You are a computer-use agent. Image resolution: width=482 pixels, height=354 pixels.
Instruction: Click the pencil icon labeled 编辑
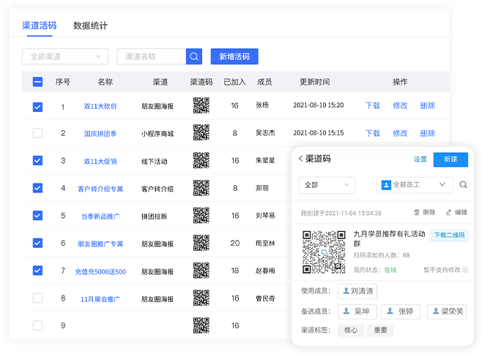click(448, 212)
